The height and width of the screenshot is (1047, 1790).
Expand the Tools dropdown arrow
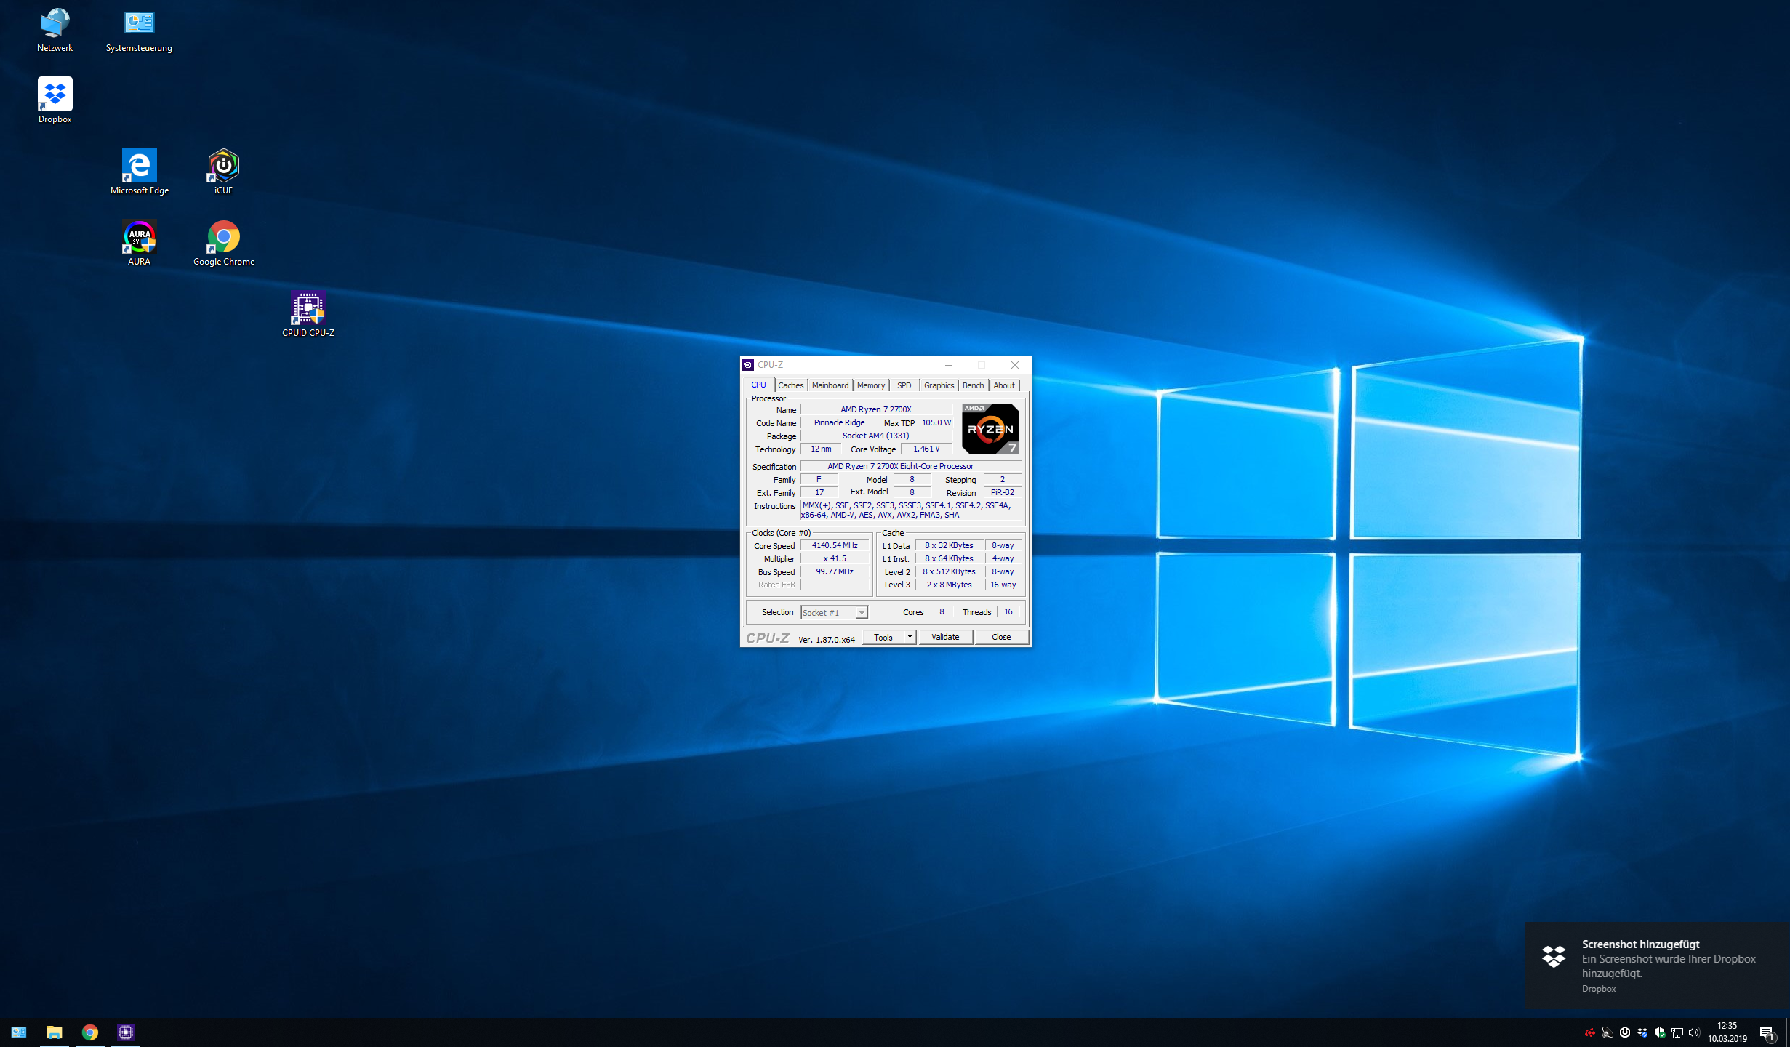(x=909, y=637)
